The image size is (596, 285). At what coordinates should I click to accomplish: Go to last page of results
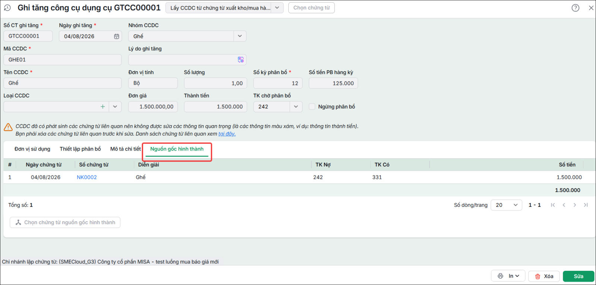[586, 205]
